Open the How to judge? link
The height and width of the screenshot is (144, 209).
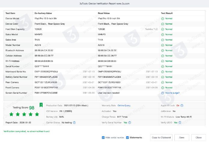[x=172, y=93]
